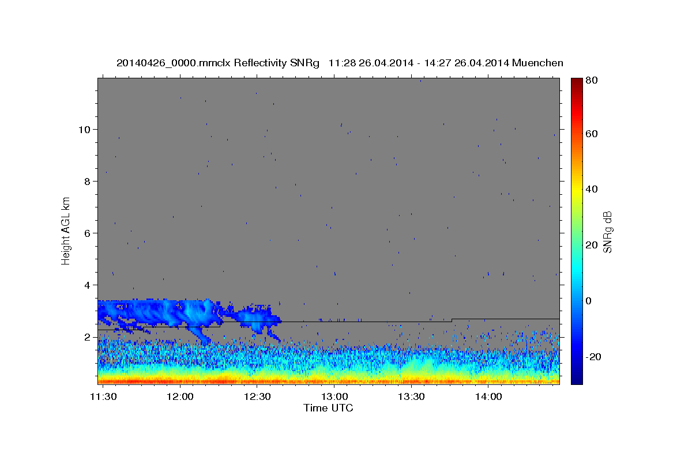Click the 14:00 time tick label
This screenshot has width=692, height=461.
[488, 396]
